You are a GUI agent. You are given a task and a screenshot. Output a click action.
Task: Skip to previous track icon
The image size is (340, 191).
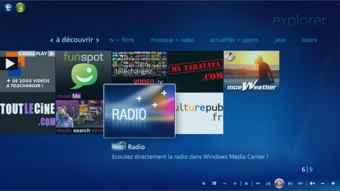pos(268,183)
